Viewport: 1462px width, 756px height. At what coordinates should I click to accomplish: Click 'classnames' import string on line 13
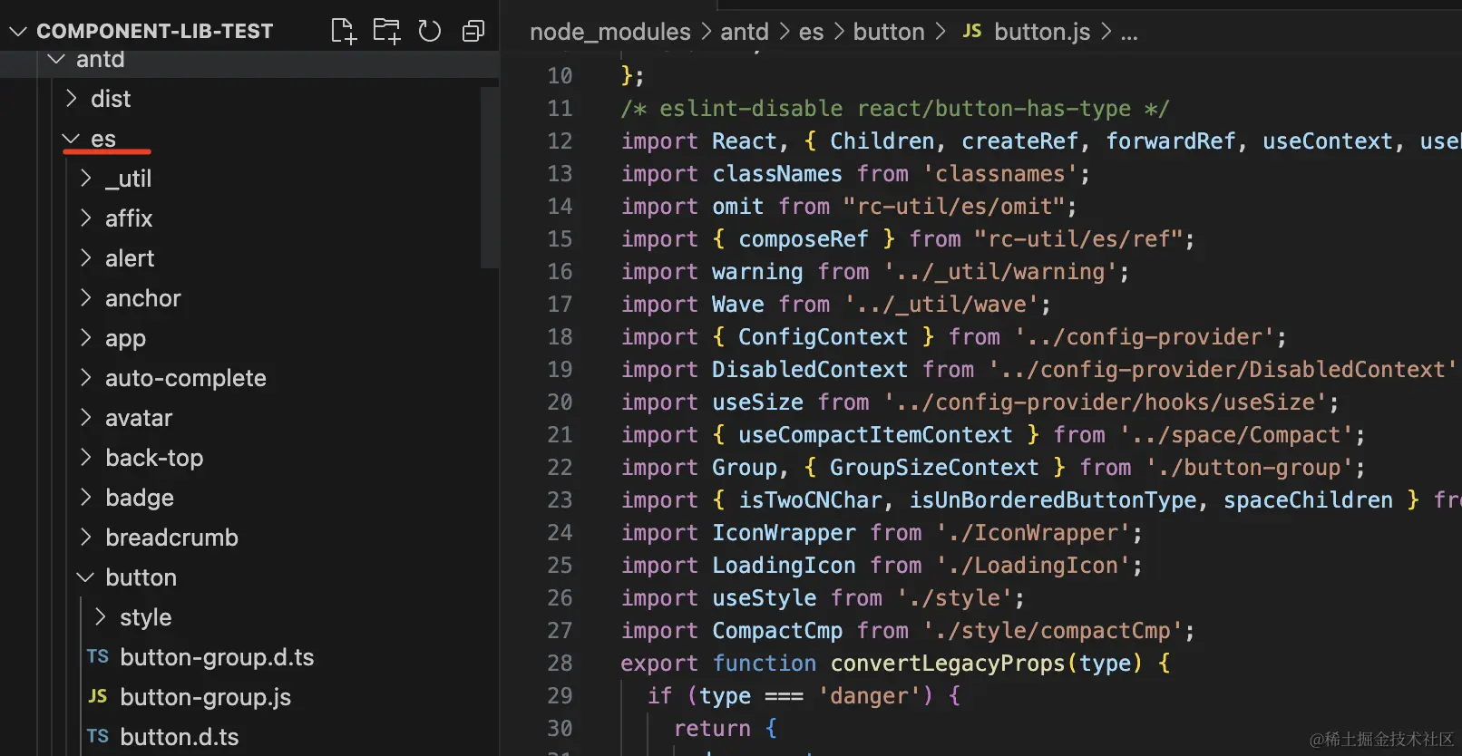1000,174
